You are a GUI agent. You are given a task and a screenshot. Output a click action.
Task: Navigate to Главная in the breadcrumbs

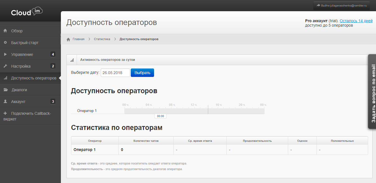(79, 39)
